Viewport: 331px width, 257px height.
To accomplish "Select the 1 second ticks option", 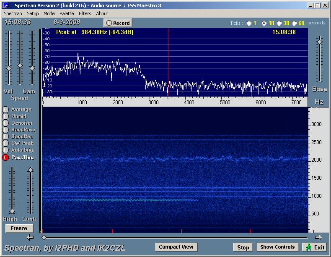I will [x=249, y=24].
